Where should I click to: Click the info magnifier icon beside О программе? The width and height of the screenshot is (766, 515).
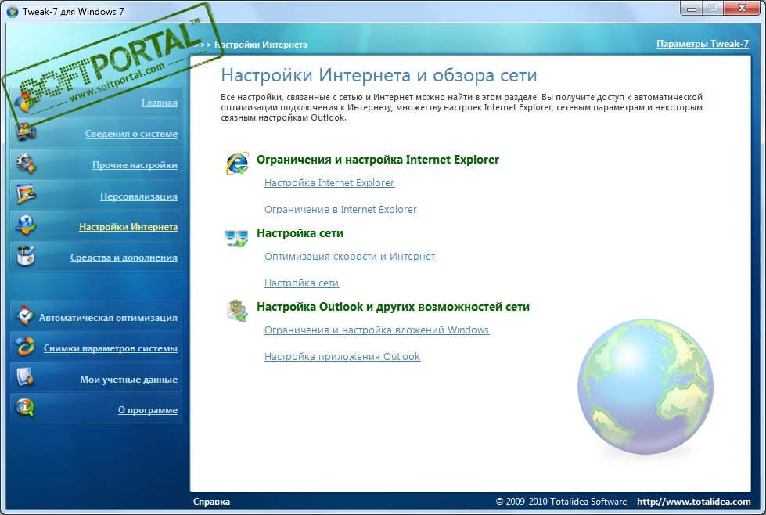click(24, 408)
